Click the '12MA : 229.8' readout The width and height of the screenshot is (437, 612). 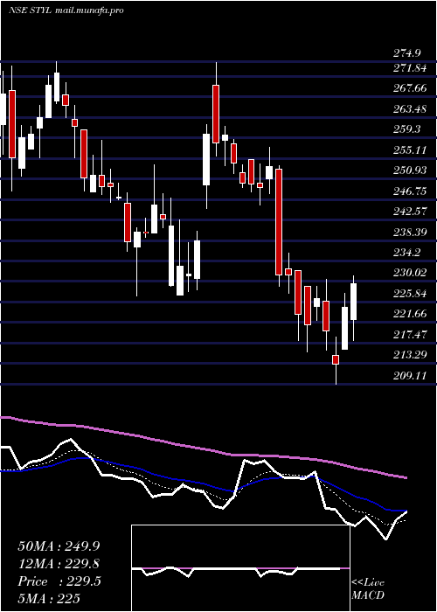click(59, 564)
